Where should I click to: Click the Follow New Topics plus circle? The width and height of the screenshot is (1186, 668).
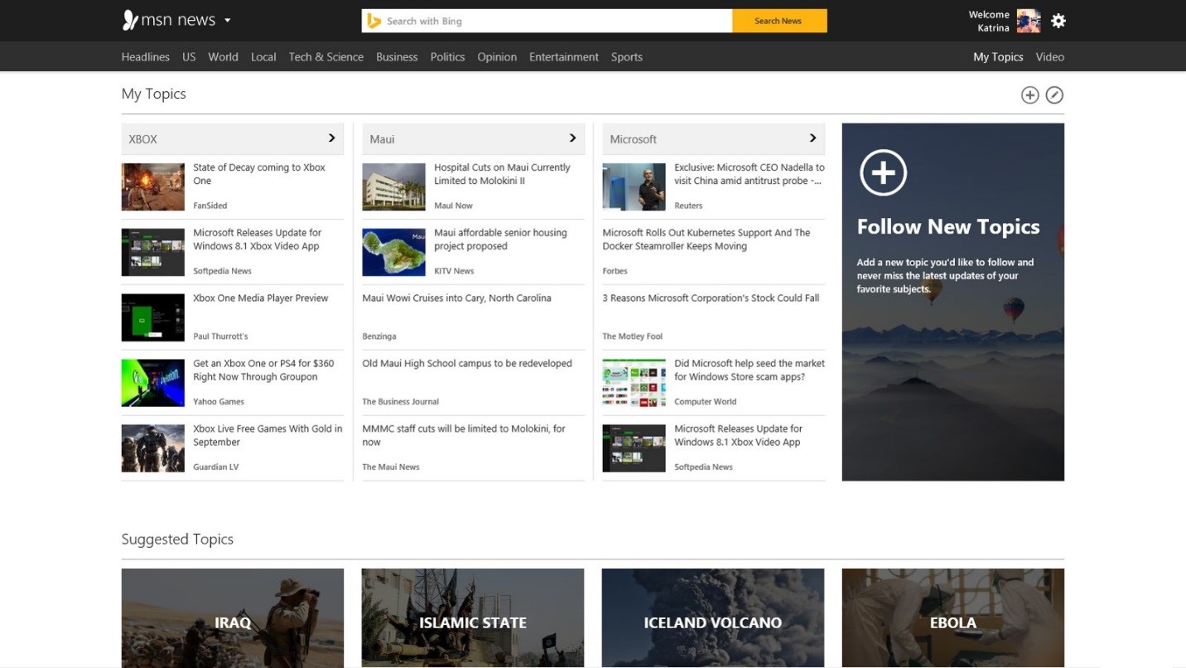point(883,172)
